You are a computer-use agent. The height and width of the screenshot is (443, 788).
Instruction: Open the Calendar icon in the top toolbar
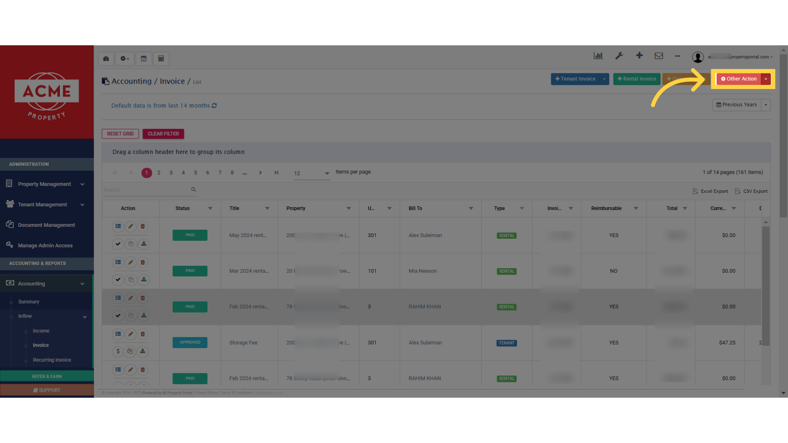(144, 59)
